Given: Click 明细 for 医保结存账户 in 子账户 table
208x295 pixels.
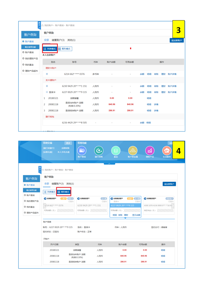Looking at the screenshot, I should [163, 262].
